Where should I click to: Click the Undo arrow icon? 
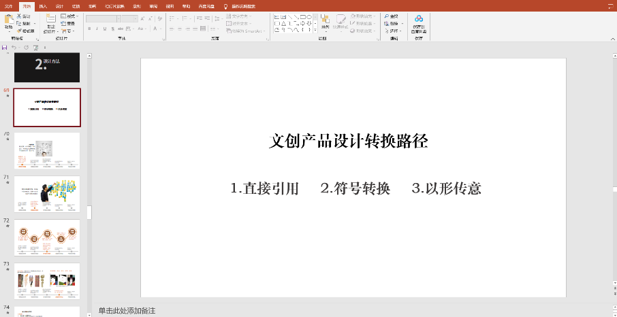14,48
